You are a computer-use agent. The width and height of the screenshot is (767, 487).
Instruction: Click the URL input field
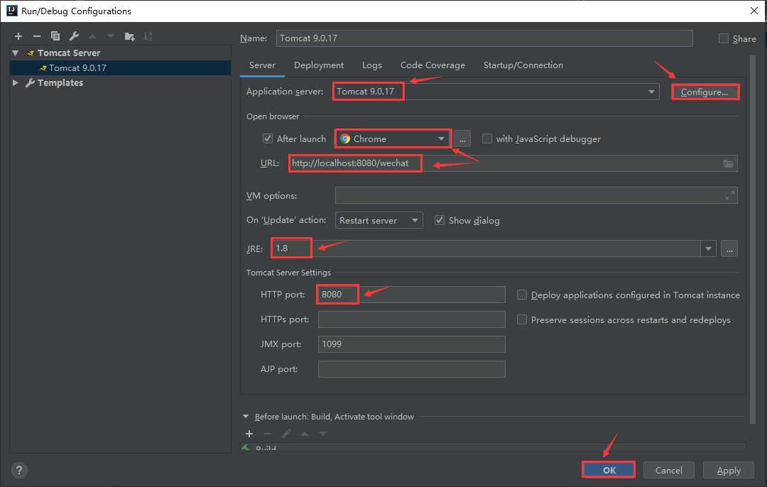tap(513, 163)
